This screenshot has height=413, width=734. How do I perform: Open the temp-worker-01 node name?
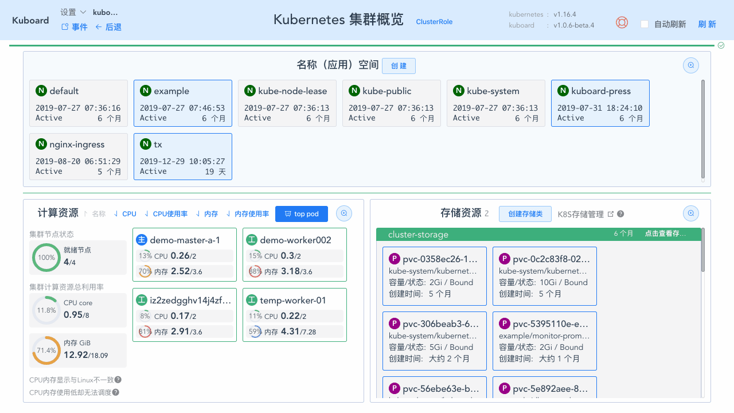[x=293, y=300]
